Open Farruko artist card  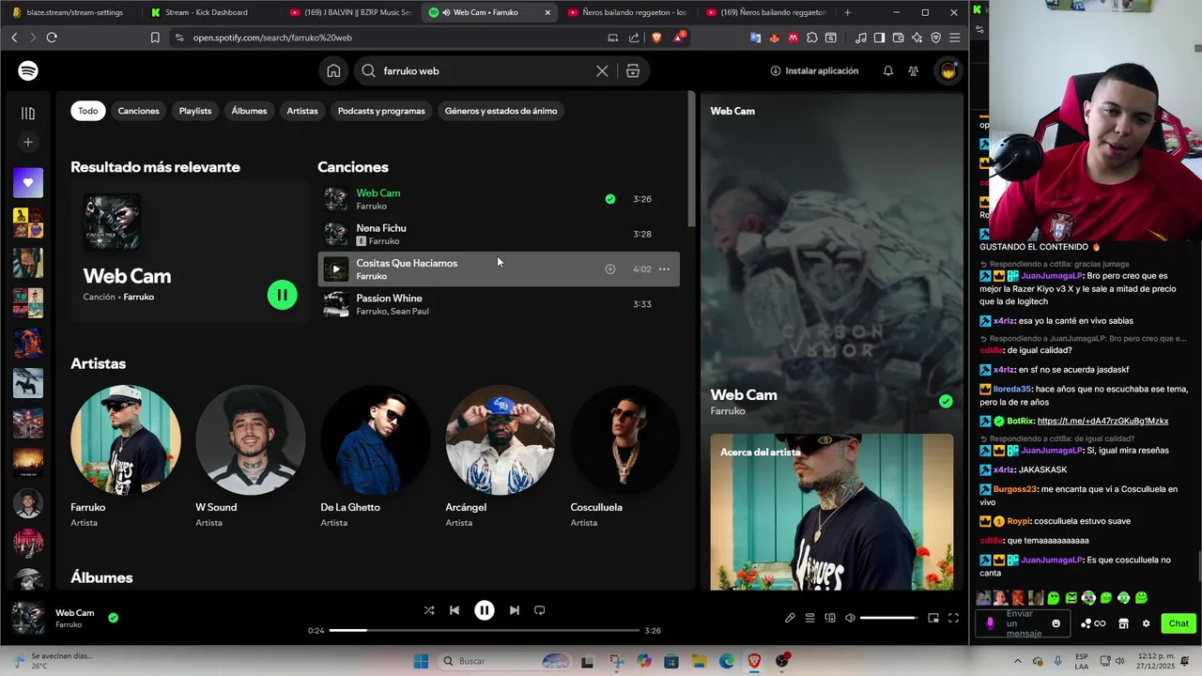point(126,456)
